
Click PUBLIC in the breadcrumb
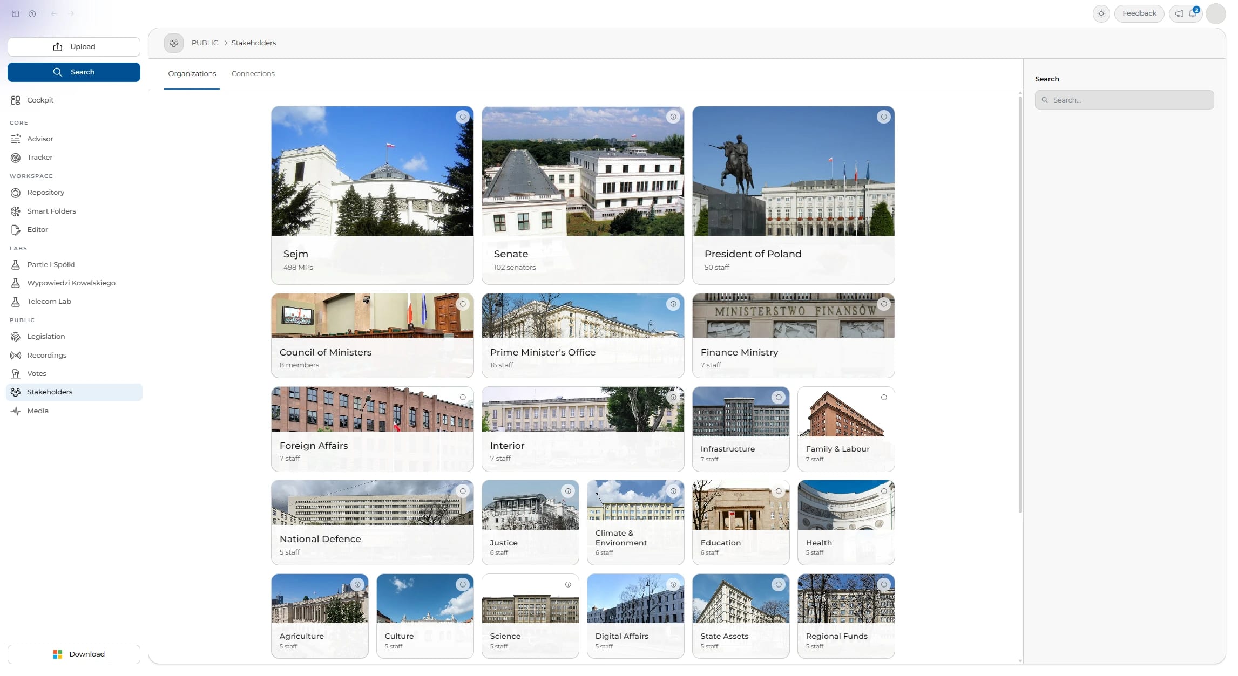coord(205,43)
